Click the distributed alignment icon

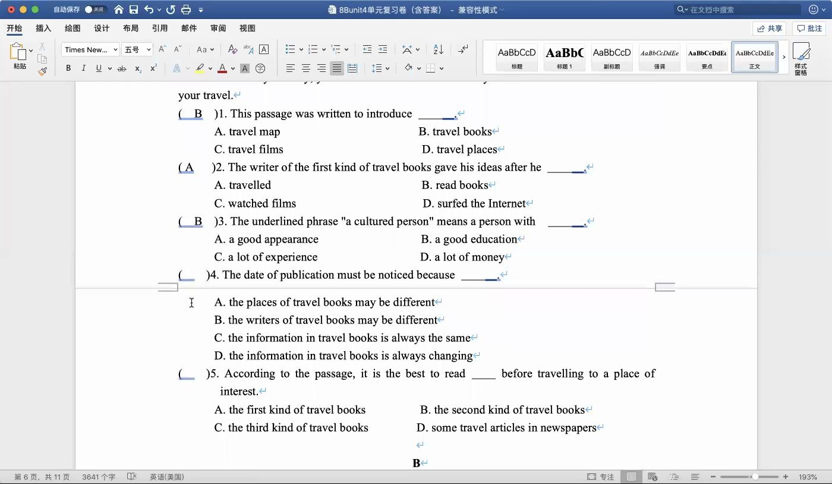[352, 68]
